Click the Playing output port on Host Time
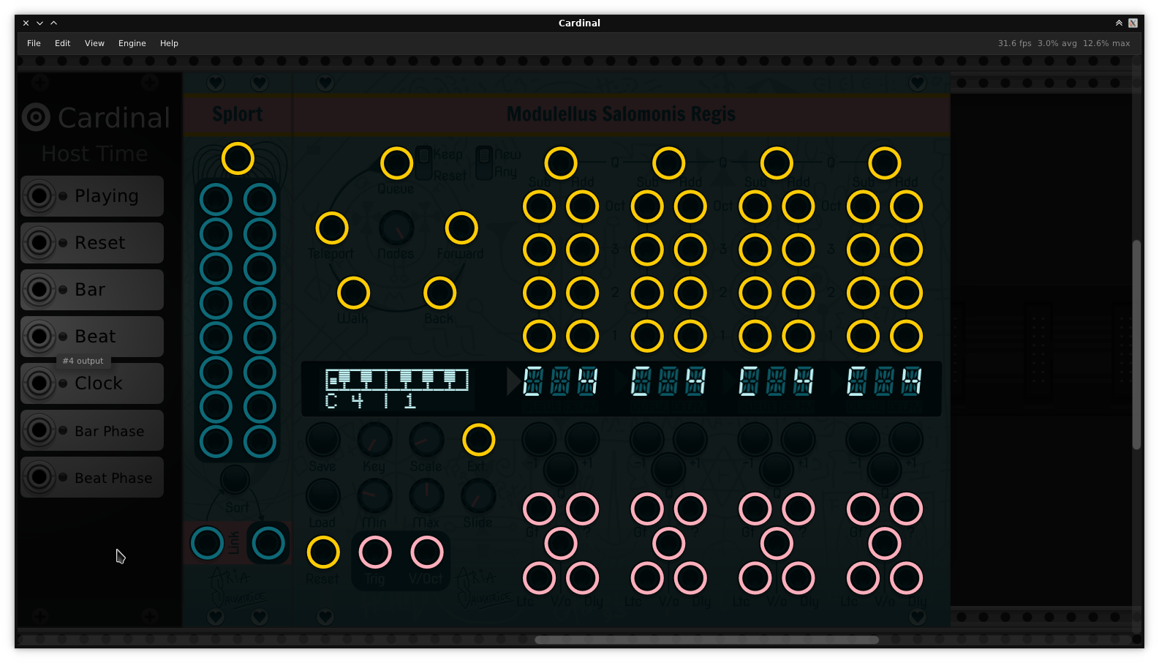1159x663 pixels. [x=39, y=196]
